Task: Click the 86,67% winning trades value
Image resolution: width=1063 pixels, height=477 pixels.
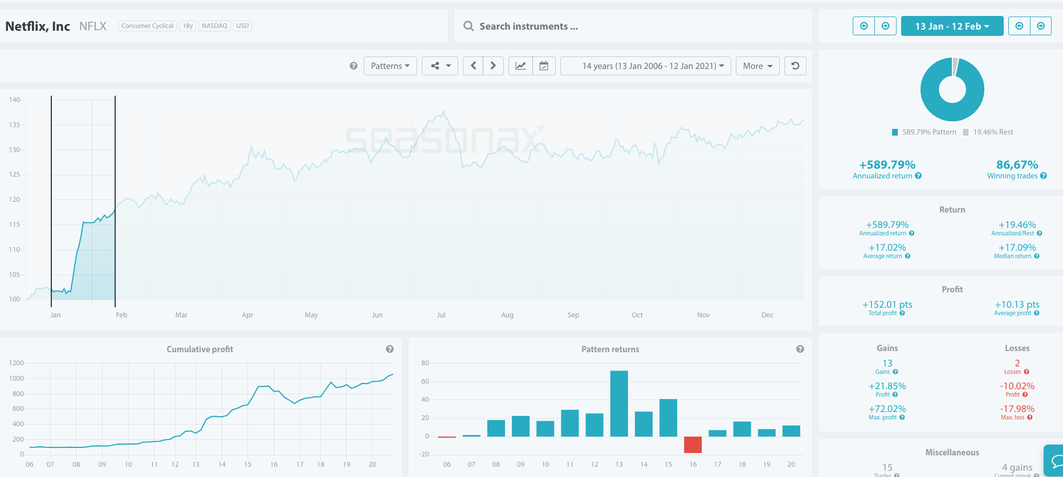Action: click(1017, 165)
